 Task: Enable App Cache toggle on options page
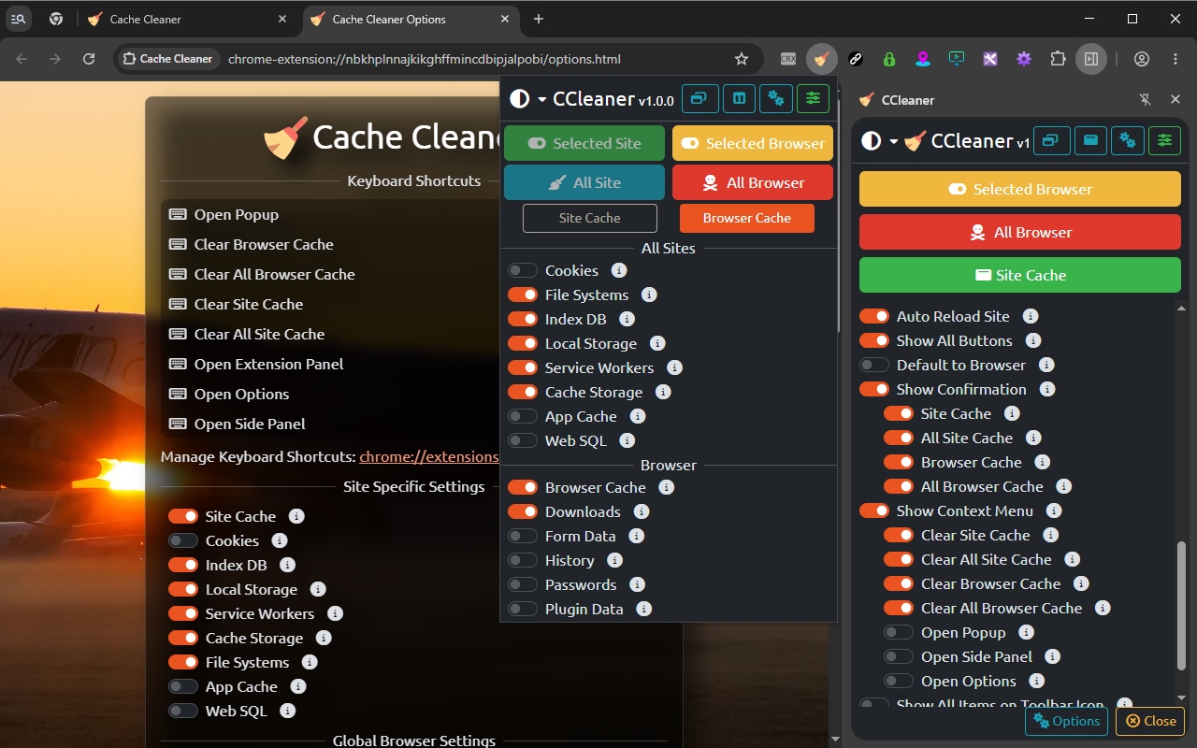coord(183,686)
